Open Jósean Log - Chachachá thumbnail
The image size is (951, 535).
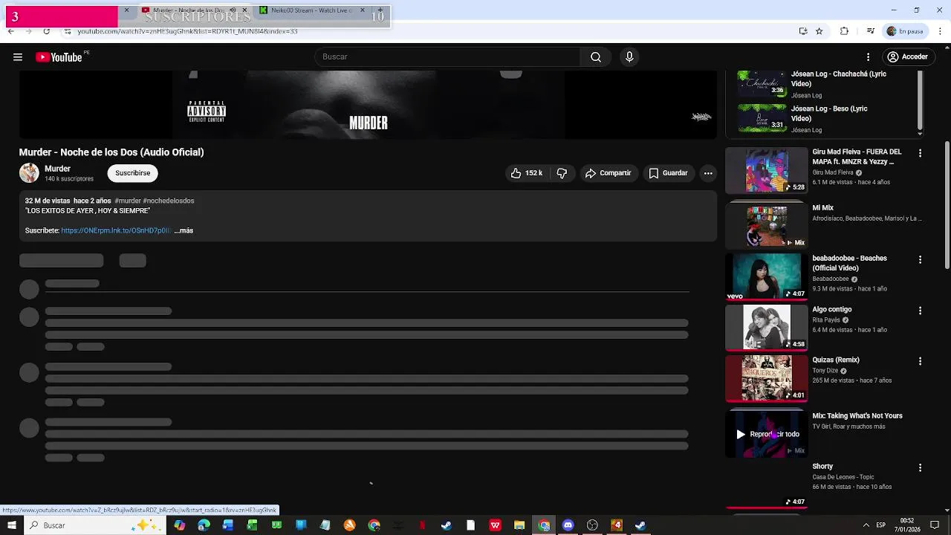(762, 83)
